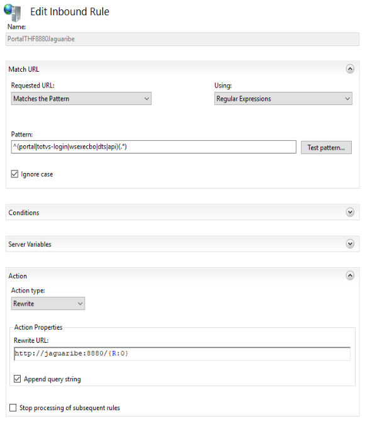The width and height of the screenshot is (365, 424).
Task: Click the Rewrite URL label
Action: coord(31,340)
